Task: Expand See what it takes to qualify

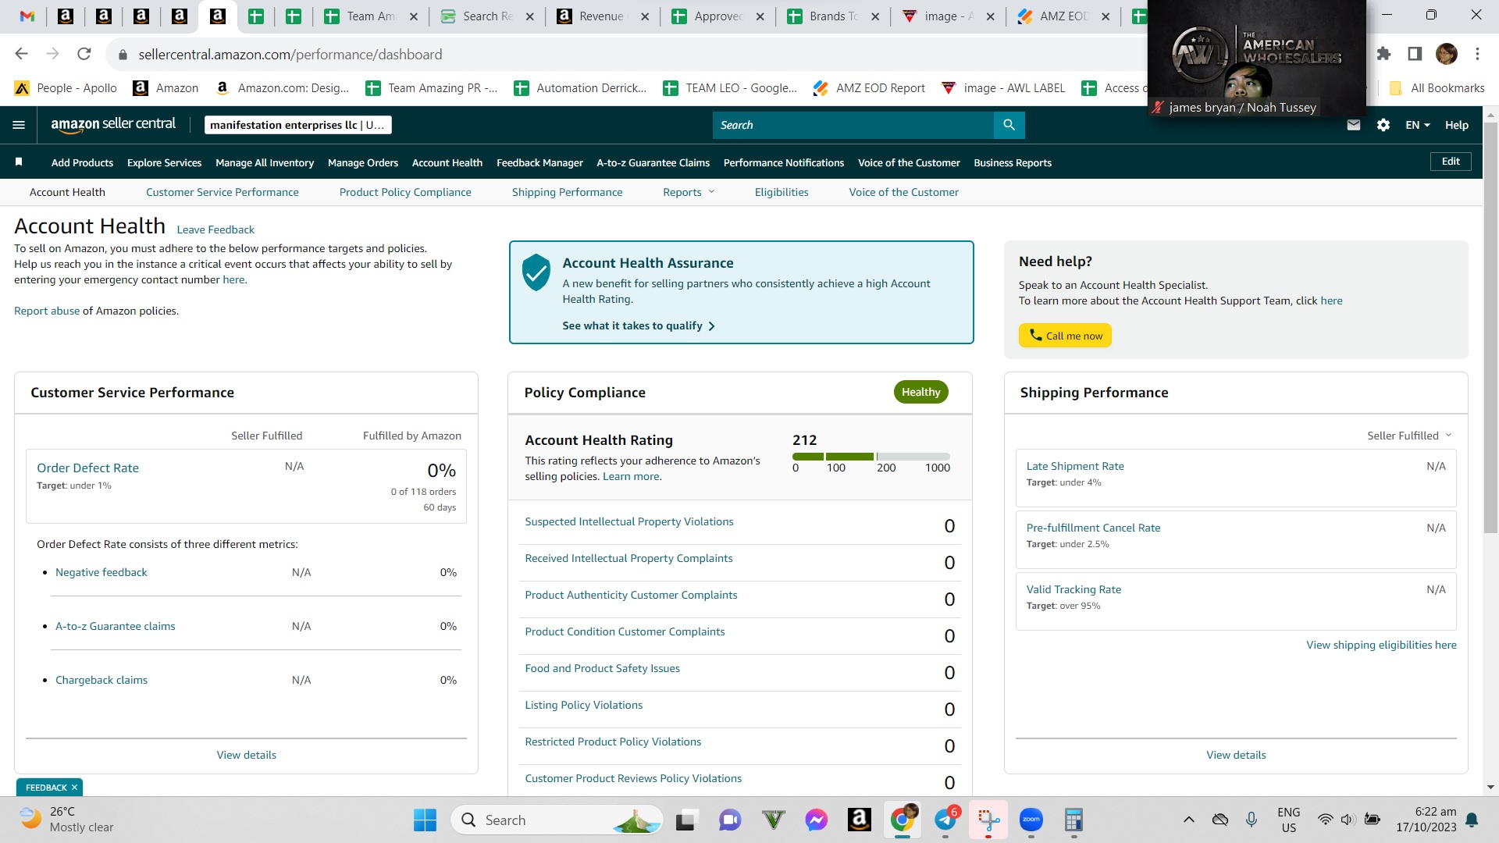Action: [639, 325]
